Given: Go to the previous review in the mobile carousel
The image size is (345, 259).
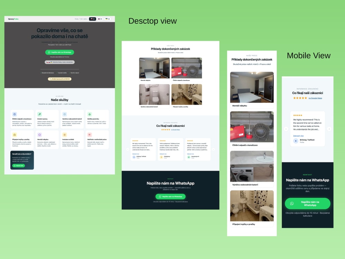Looking at the screenshot, I should coord(286,129).
